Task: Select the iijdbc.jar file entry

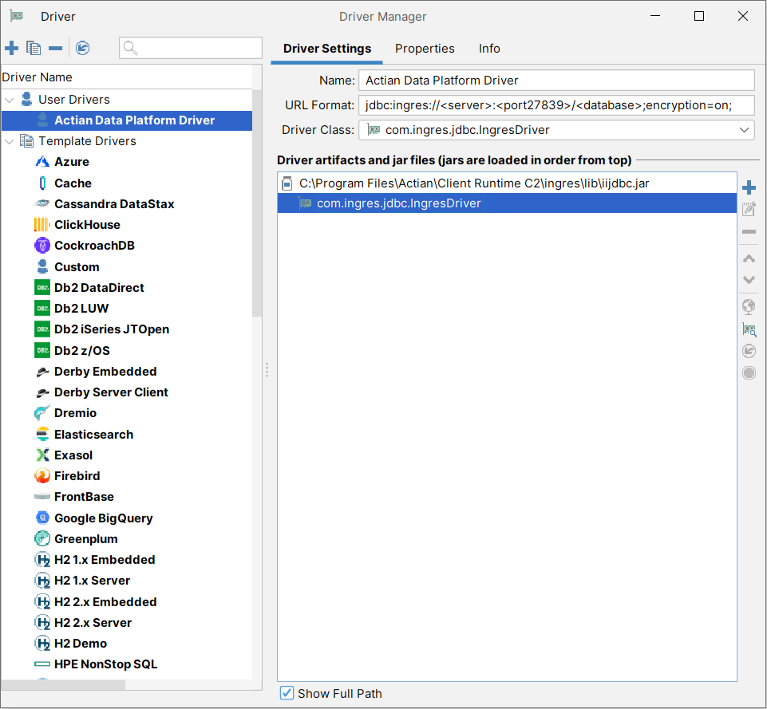Action: pyautogui.click(x=473, y=183)
